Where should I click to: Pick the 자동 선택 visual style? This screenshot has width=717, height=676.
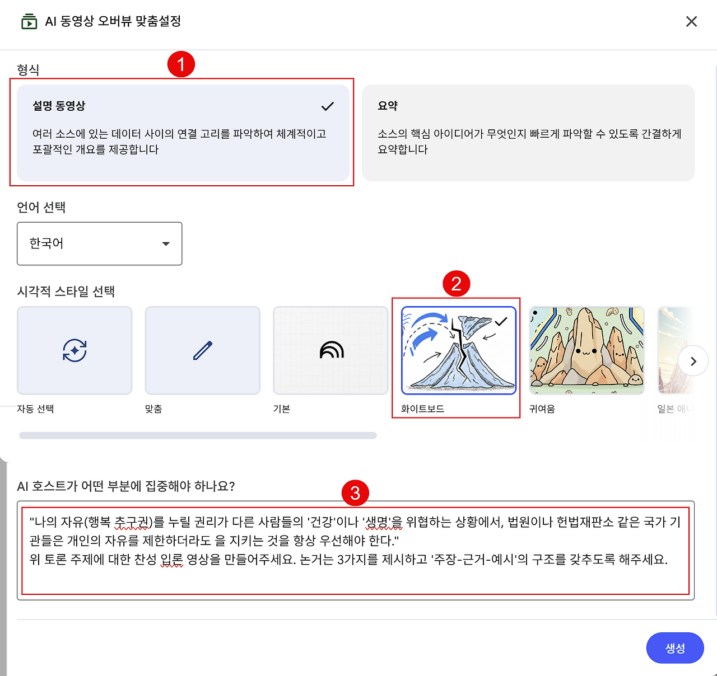[x=75, y=350]
